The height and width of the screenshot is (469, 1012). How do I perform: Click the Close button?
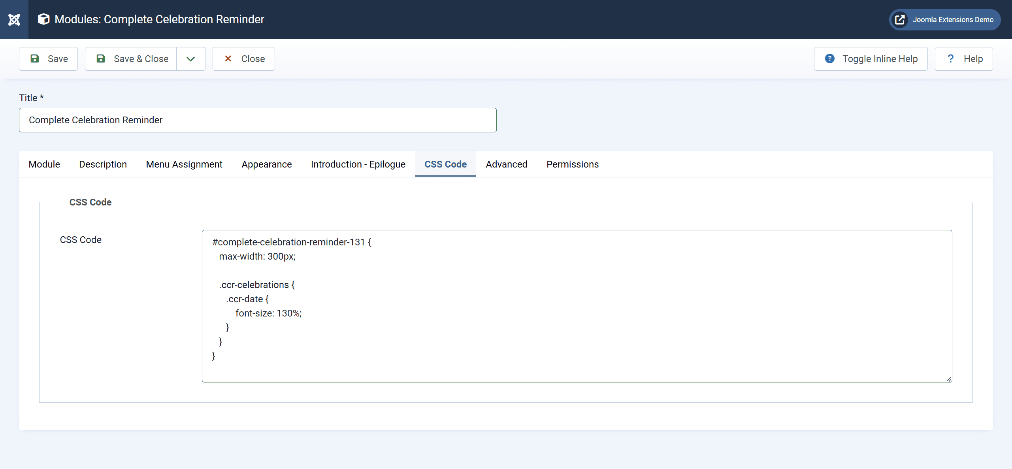pyautogui.click(x=244, y=59)
